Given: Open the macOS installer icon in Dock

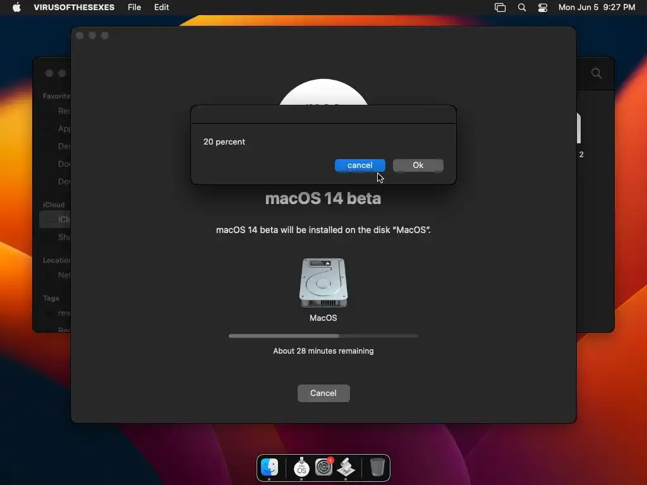Looking at the screenshot, I should 301,467.
